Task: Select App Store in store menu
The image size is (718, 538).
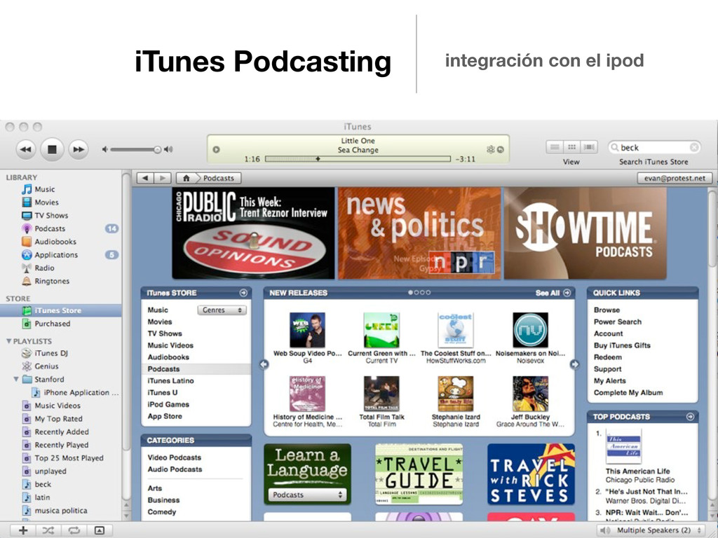Action: (164, 416)
